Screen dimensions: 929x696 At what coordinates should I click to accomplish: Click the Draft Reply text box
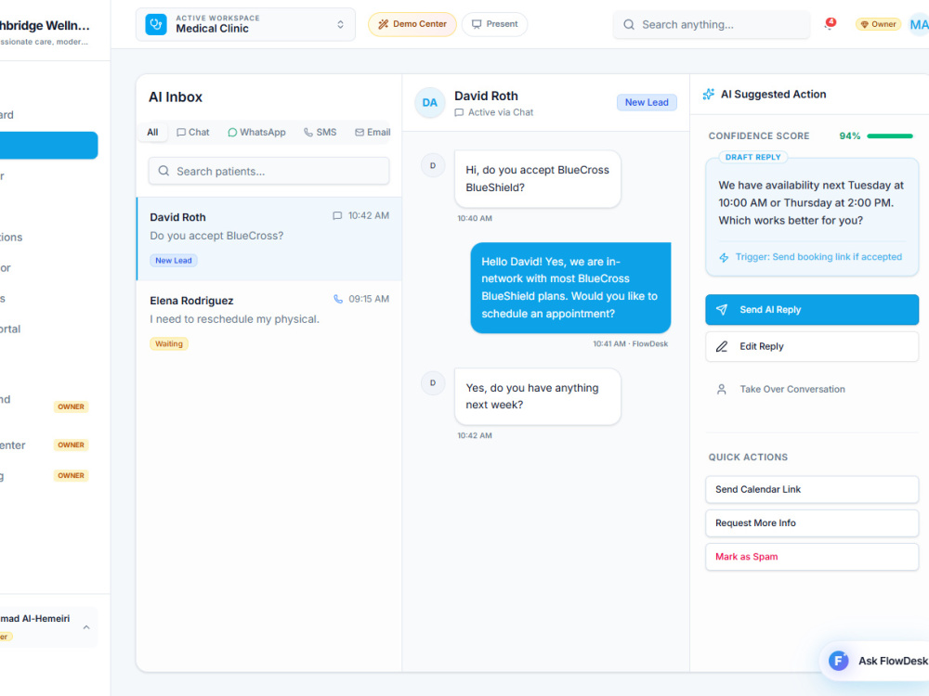[x=812, y=217]
